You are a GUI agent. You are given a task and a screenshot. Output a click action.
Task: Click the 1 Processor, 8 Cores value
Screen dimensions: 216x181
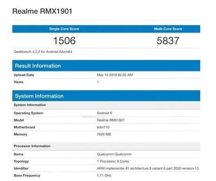(x=113, y=161)
